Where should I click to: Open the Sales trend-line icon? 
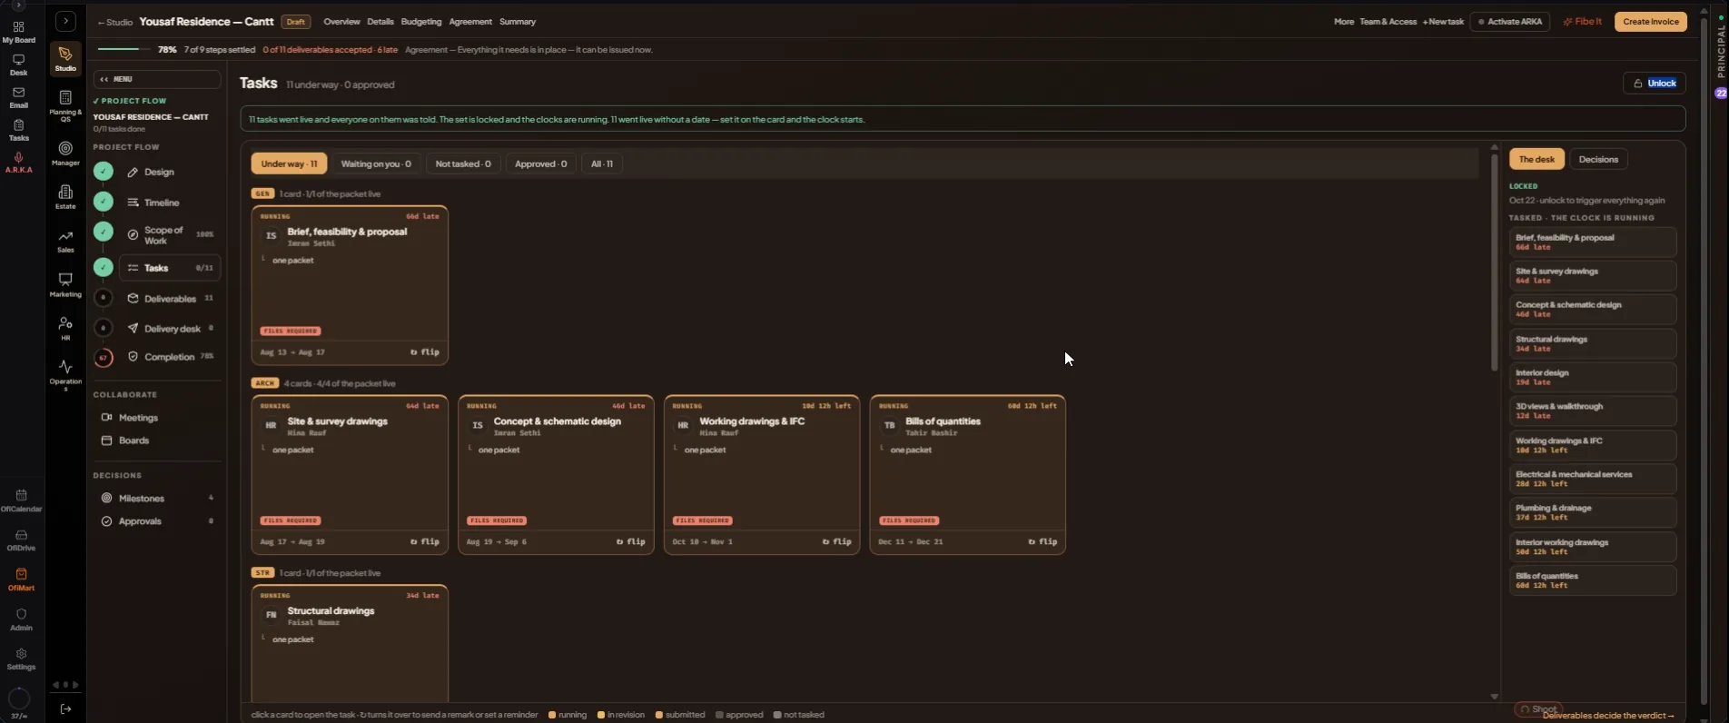tap(65, 236)
